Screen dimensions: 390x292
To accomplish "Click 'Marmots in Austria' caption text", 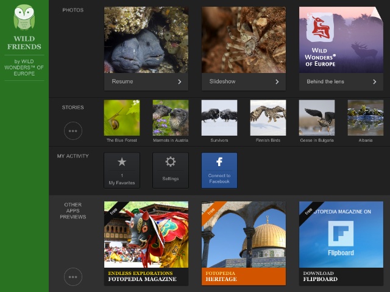I will coord(171,141).
